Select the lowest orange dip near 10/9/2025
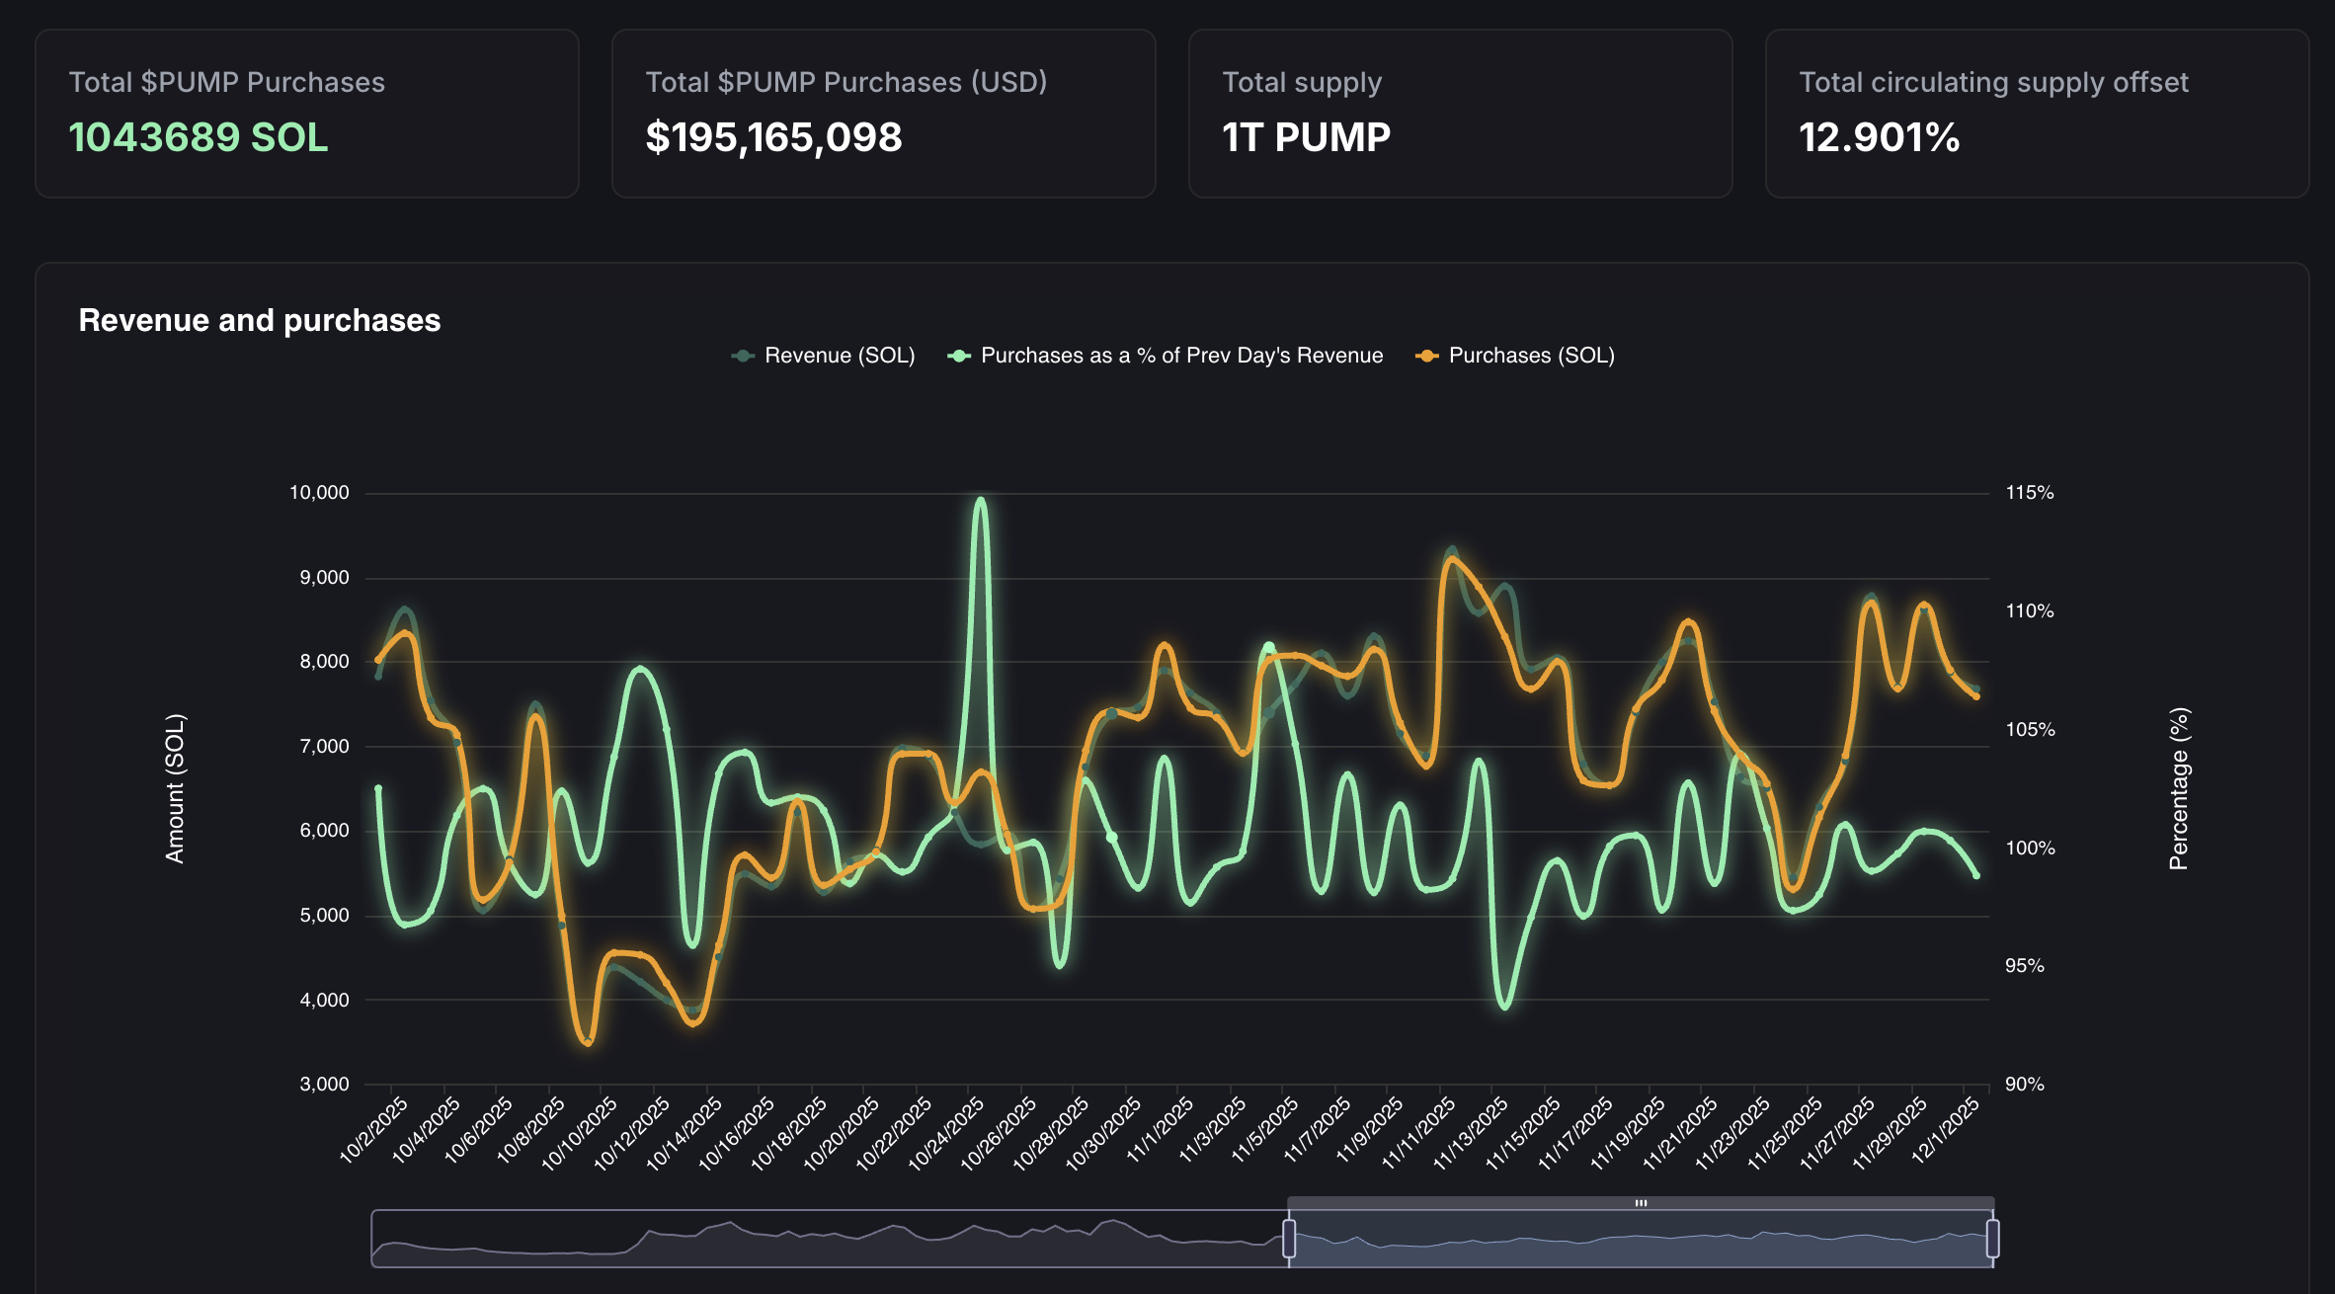 [587, 1042]
